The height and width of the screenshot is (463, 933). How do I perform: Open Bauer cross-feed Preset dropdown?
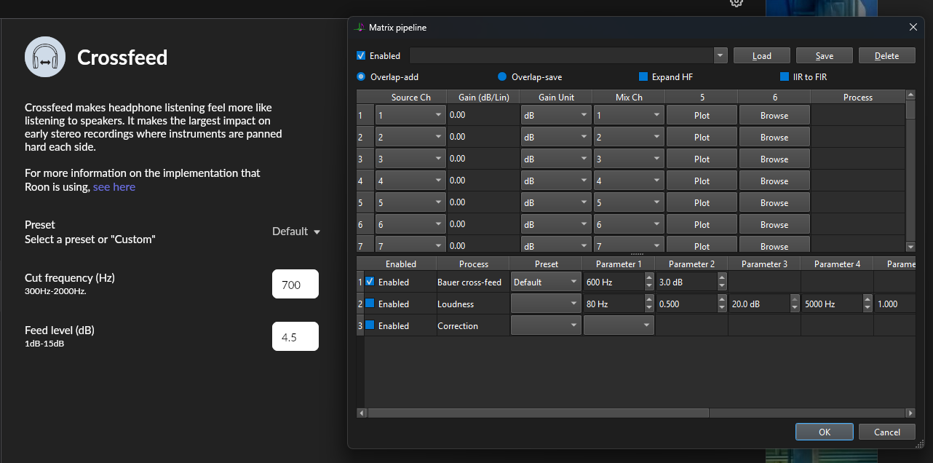tap(545, 282)
